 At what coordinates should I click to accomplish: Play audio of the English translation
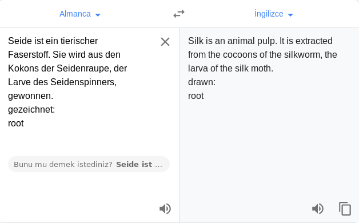click(x=318, y=209)
